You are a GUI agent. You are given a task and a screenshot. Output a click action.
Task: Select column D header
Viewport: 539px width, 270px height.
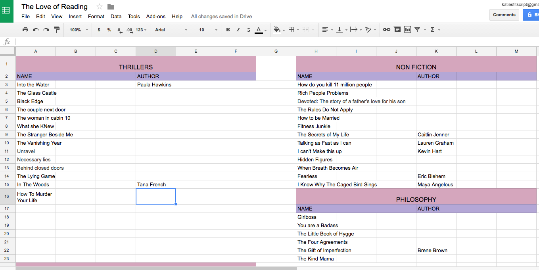point(156,51)
